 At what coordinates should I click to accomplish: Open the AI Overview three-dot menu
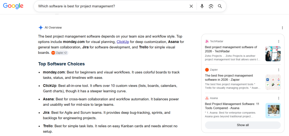point(282,28)
